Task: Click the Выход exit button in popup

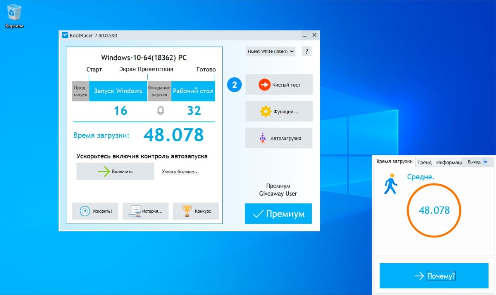Action: pos(477,162)
